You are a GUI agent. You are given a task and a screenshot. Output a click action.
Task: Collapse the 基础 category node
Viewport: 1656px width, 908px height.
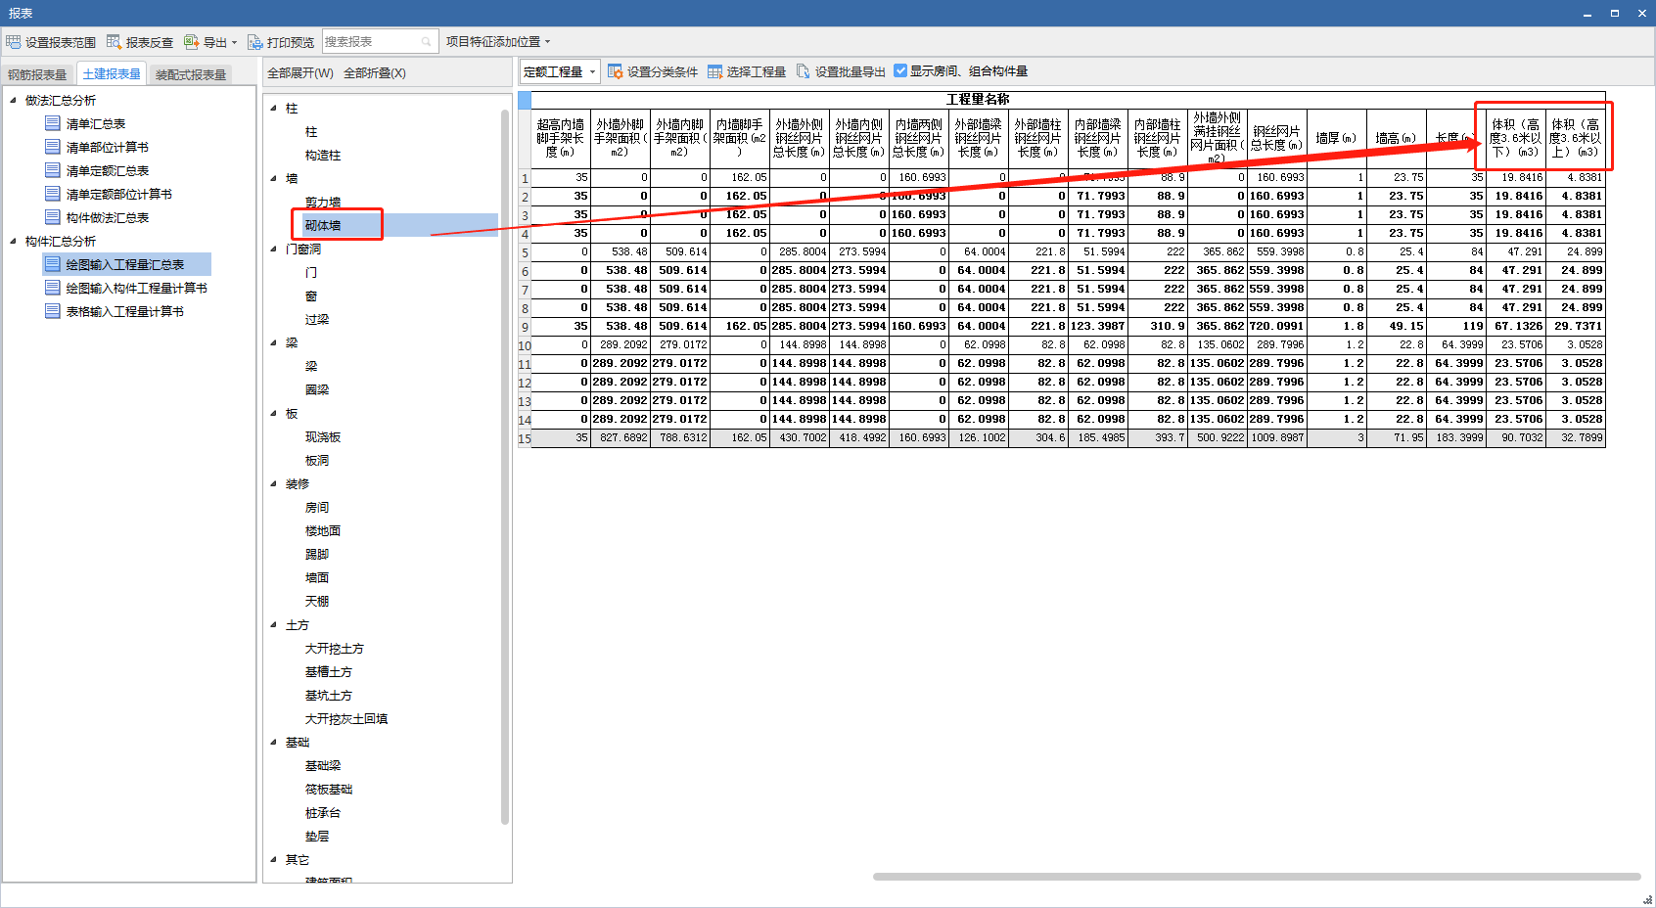tap(274, 743)
